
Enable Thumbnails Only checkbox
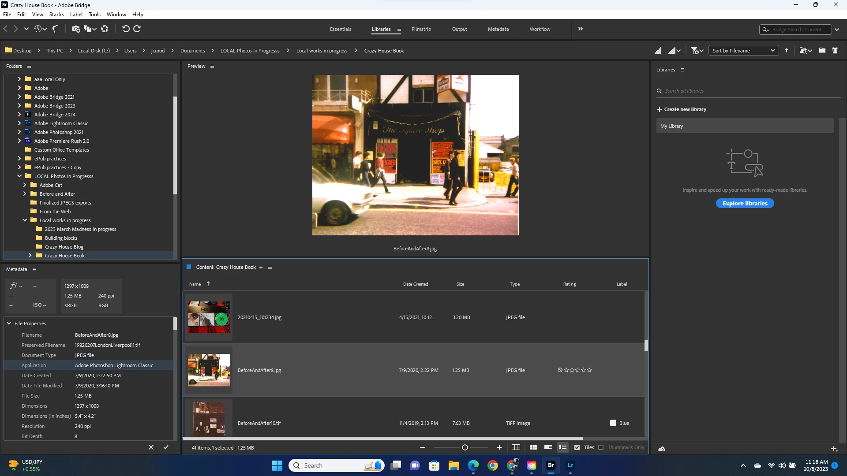[x=601, y=447]
